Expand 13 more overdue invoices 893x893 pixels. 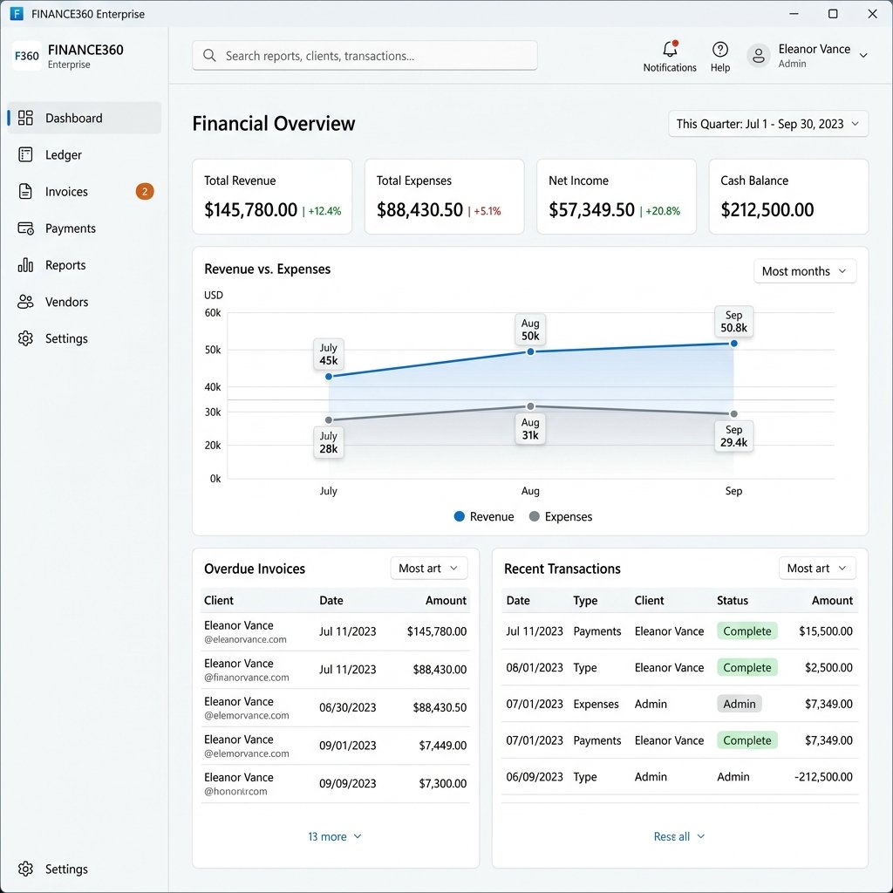click(334, 836)
